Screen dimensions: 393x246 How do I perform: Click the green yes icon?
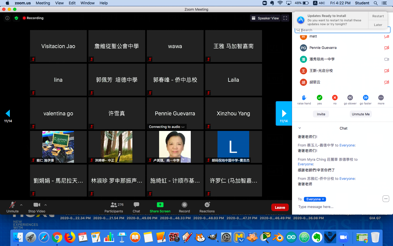point(320,98)
